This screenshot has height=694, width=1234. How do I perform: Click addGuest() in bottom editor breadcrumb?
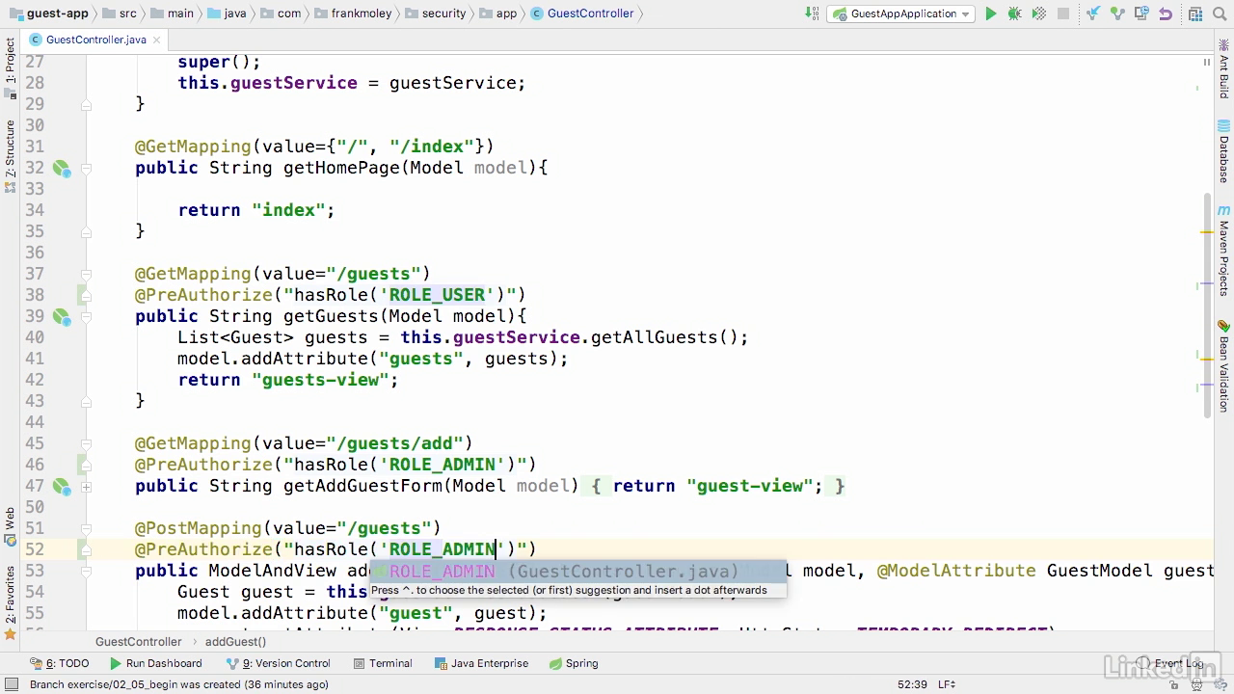coord(235,642)
